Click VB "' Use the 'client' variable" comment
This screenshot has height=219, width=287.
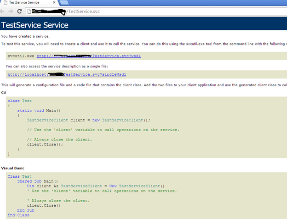(x=102, y=191)
